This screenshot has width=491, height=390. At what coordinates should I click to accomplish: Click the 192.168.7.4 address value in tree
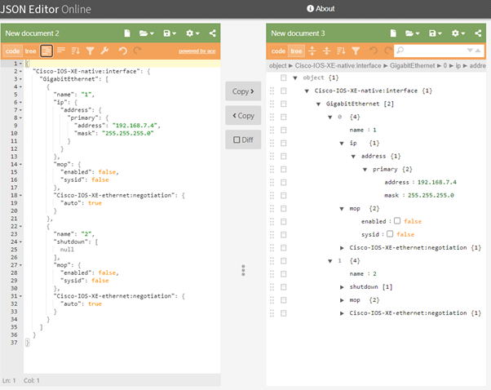point(437,182)
